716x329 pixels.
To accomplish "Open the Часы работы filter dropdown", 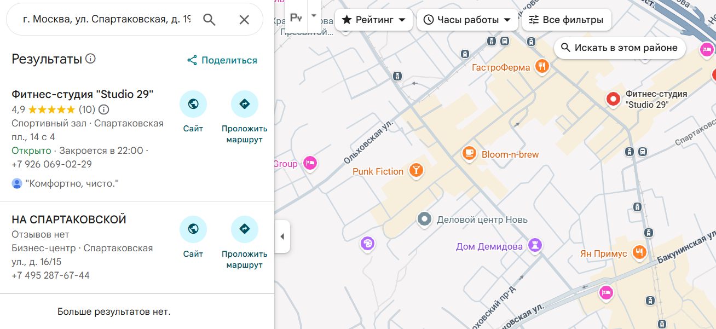I will point(467,20).
